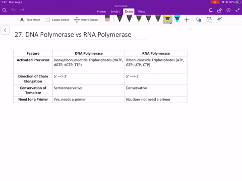Expand yellow highlighter options arrow

(x=170, y=23)
